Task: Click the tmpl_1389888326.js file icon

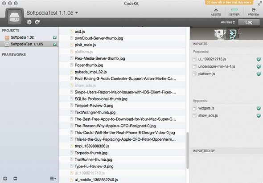Action: point(72,146)
